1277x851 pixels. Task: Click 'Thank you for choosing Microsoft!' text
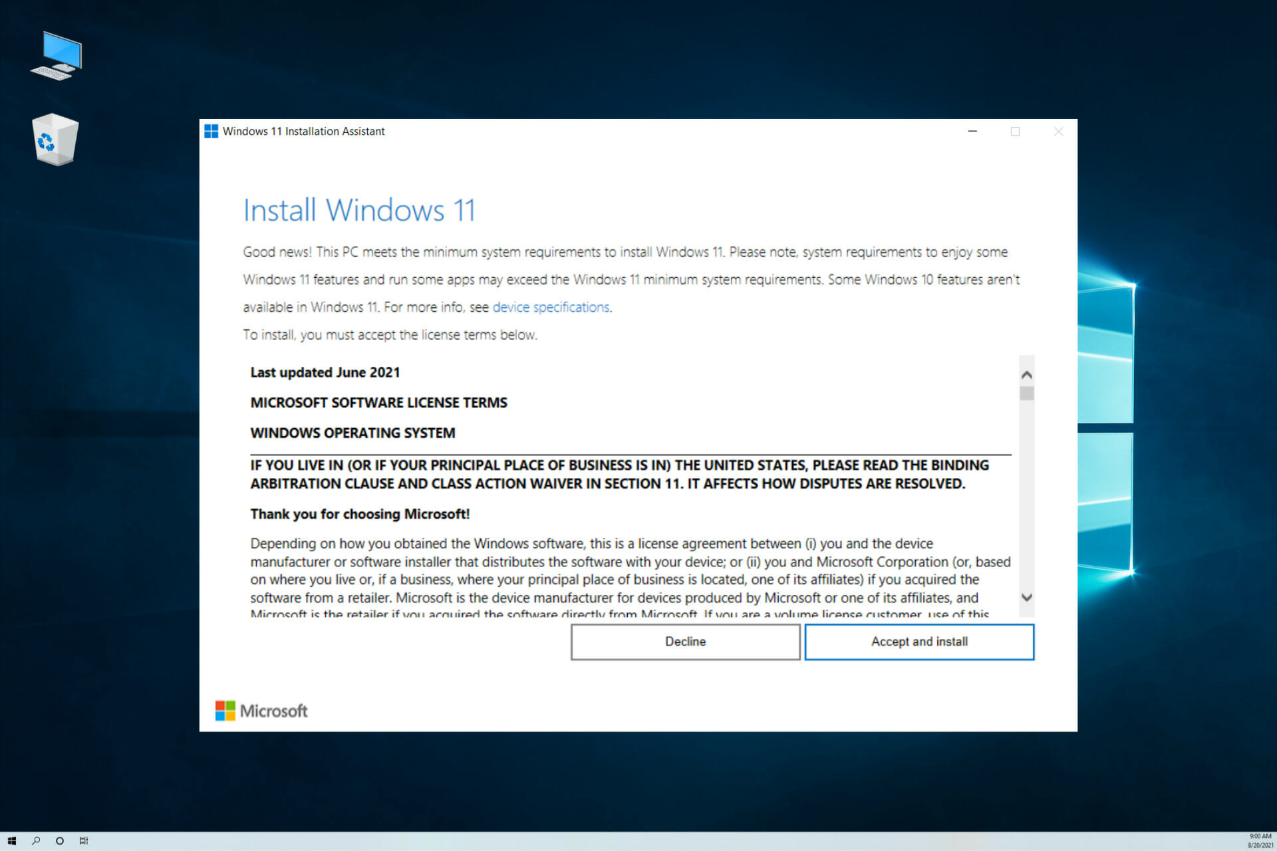[360, 514]
